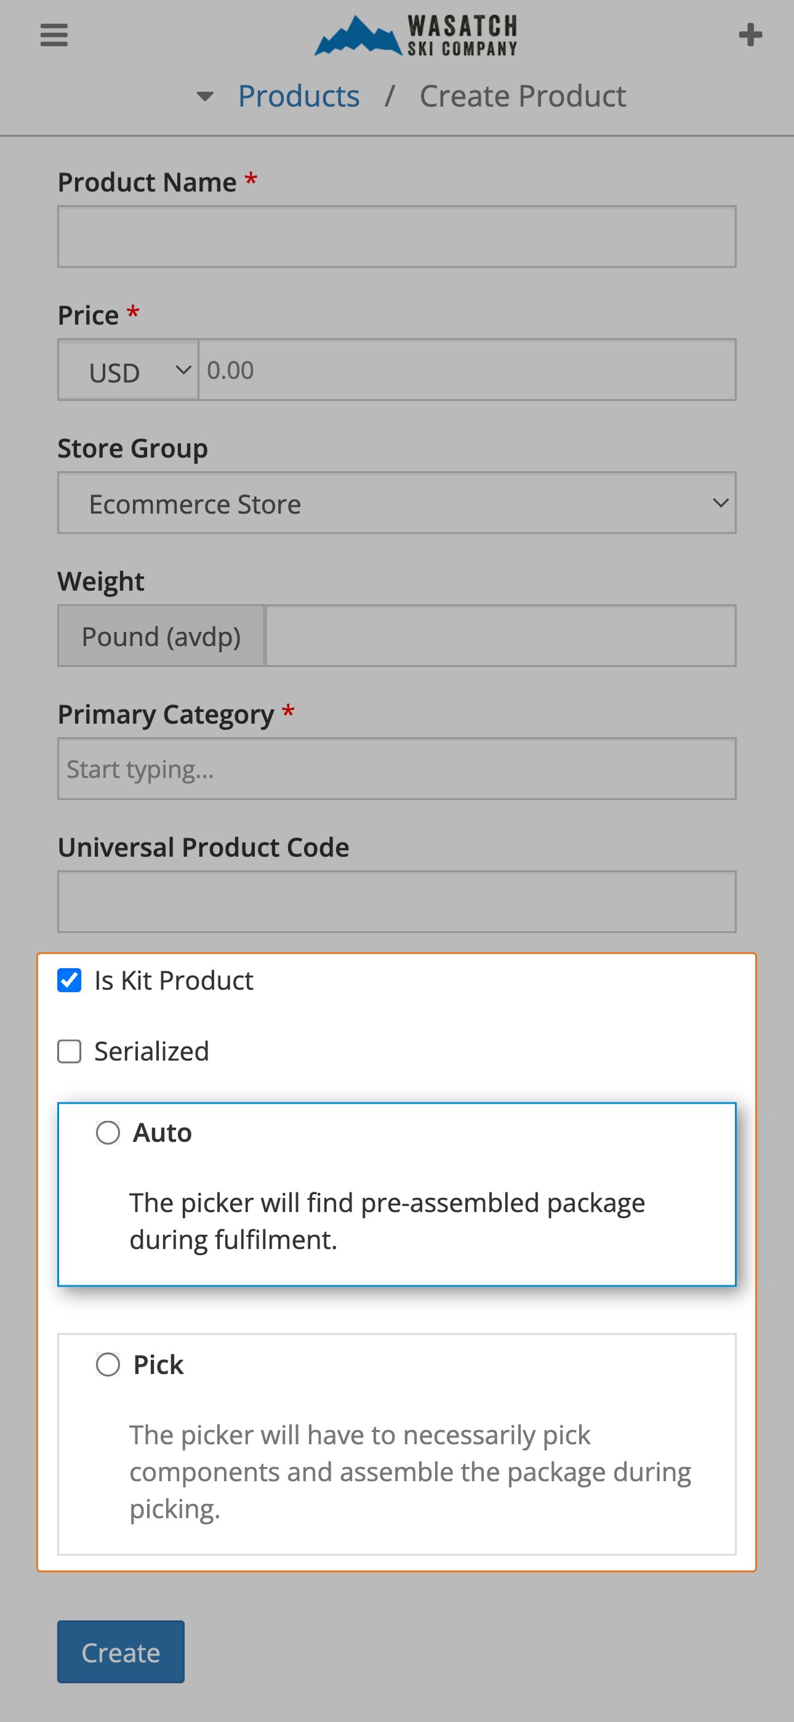Select the Auto fulfilment radio button

108,1133
